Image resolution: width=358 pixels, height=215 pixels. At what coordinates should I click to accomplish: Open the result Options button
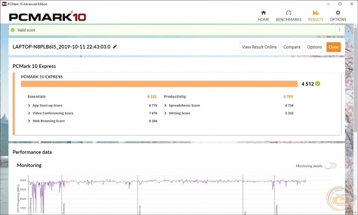[314, 47]
